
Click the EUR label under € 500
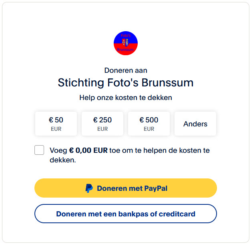(x=149, y=129)
